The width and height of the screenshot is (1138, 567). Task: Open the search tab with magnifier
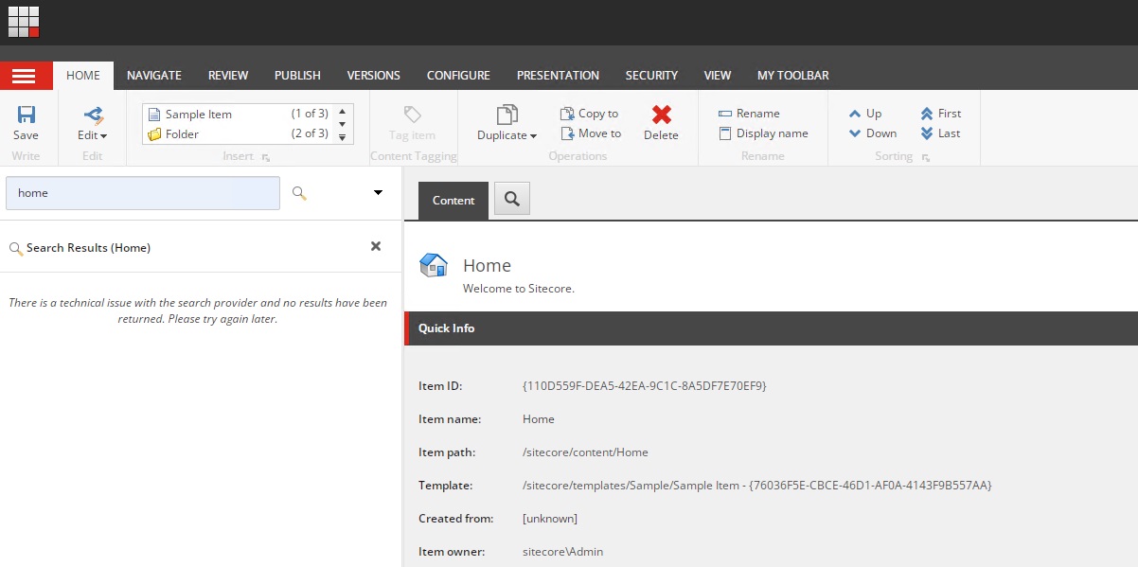512,199
